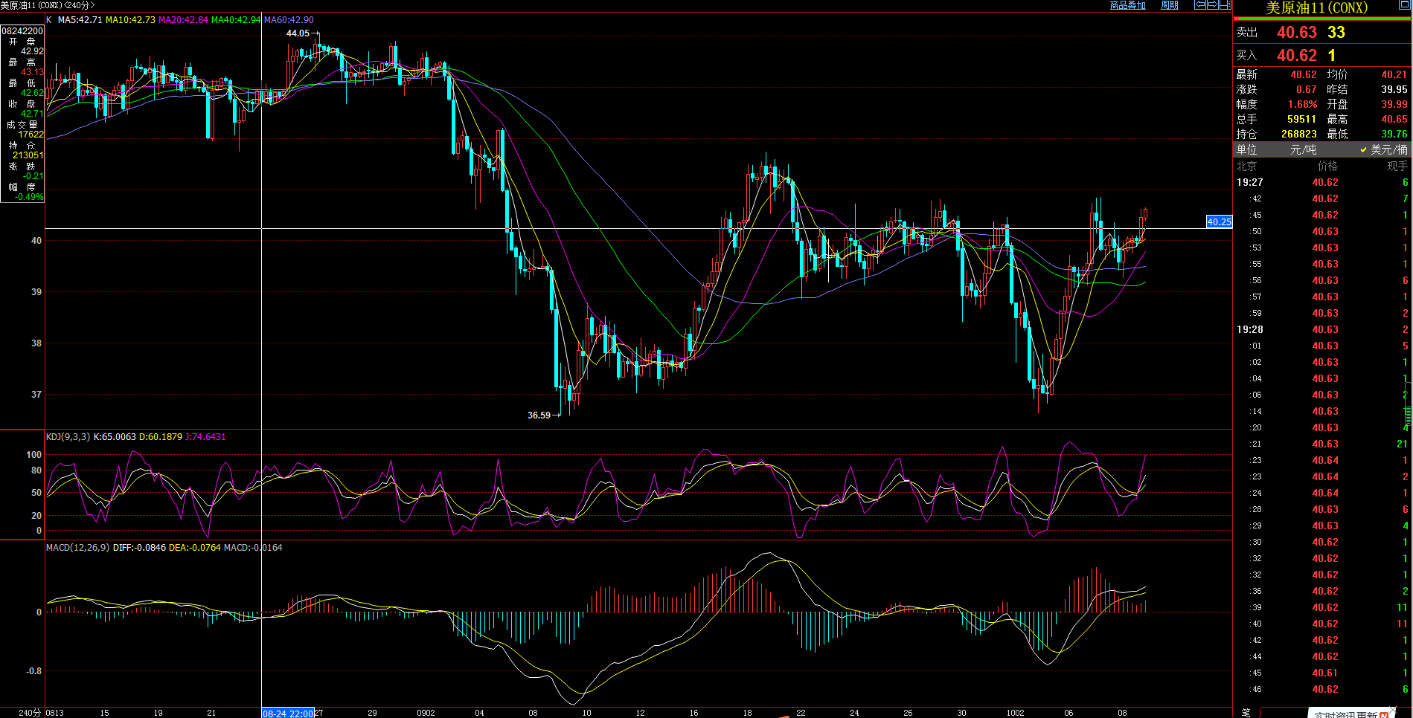Open the MACD(12,26,9) indicator settings
Image resolution: width=1413 pixels, height=718 pixels.
[x=77, y=548]
